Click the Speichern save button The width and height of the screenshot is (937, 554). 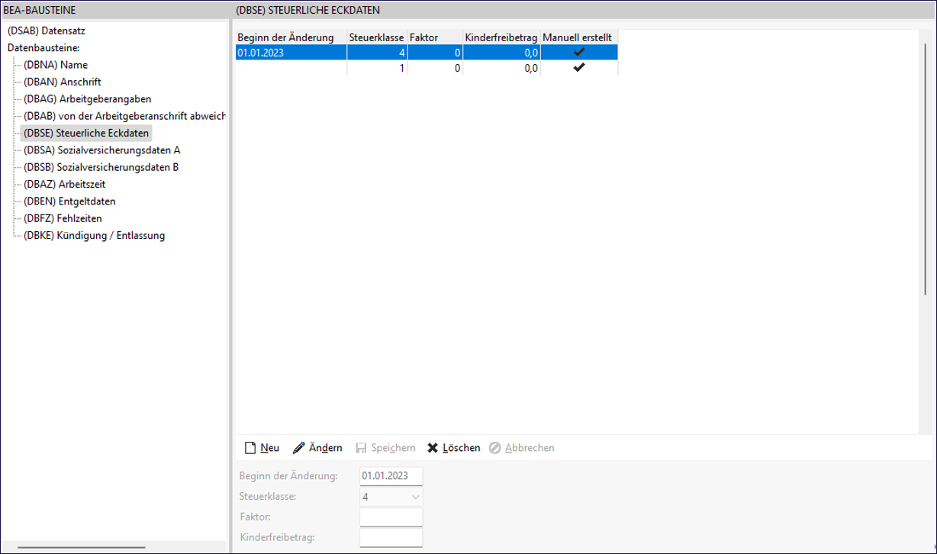click(385, 448)
